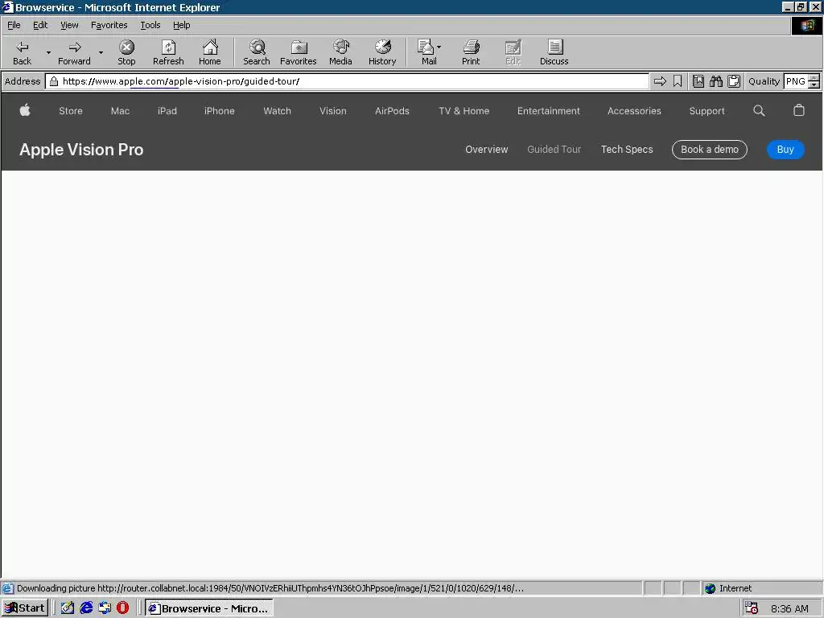
Task: Open the AirPods nav link
Action: [x=392, y=111]
